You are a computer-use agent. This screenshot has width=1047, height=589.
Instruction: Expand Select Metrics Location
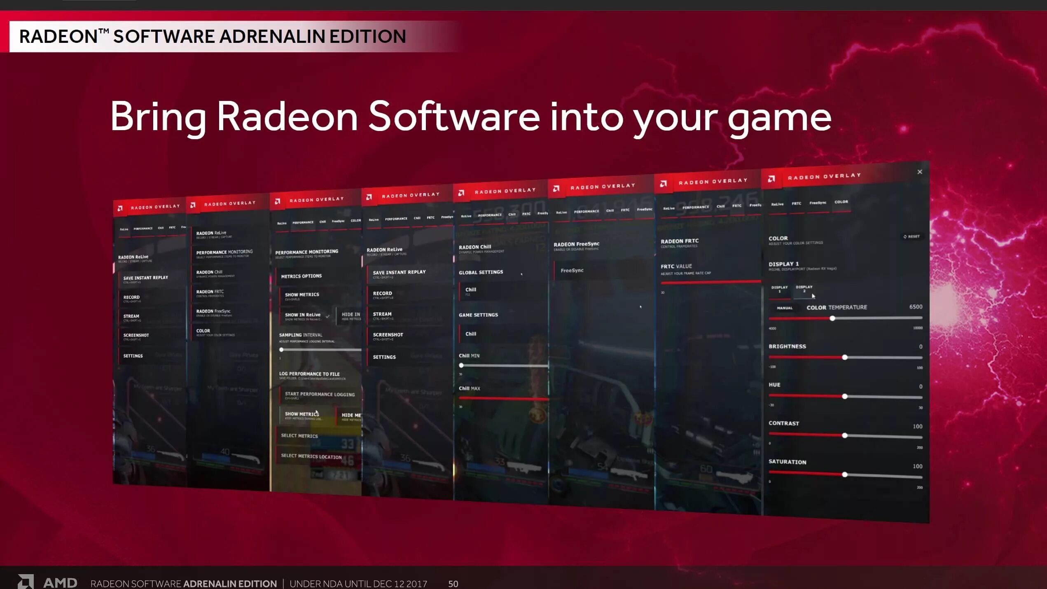click(318, 456)
